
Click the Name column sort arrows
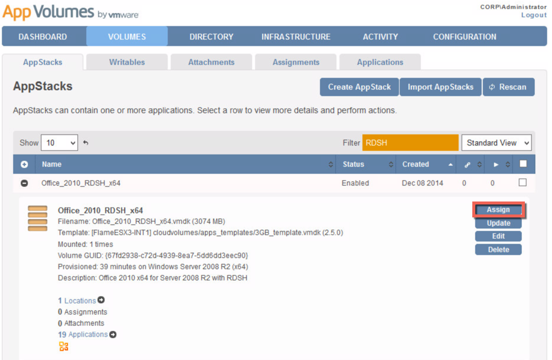coord(331,164)
